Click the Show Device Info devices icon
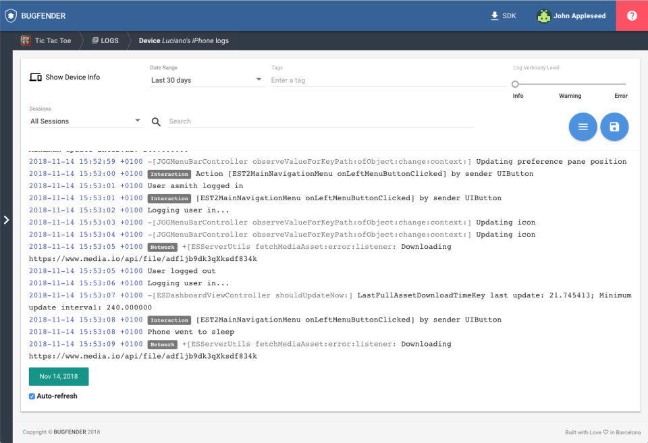The height and width of the screenshot is (443, 648). click(34, 77)
